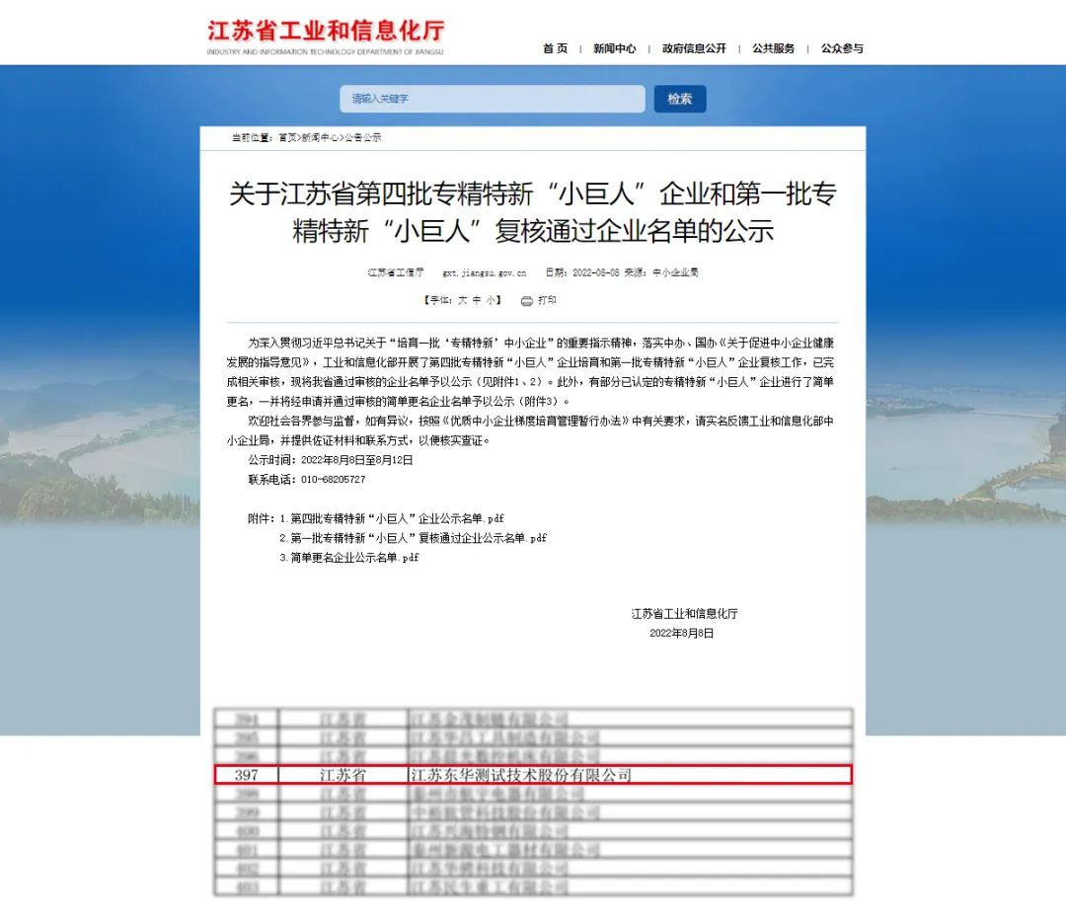Set font size to 小
This screenshot has height=924, width=1066.
tap(491, 300)
